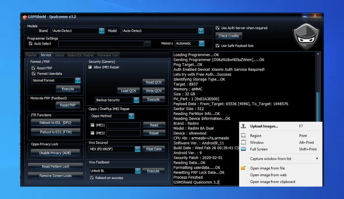Viewport: 344px width, 199px height.
Task: Click the Load QCN button
Action: click(x=128, y=90)
